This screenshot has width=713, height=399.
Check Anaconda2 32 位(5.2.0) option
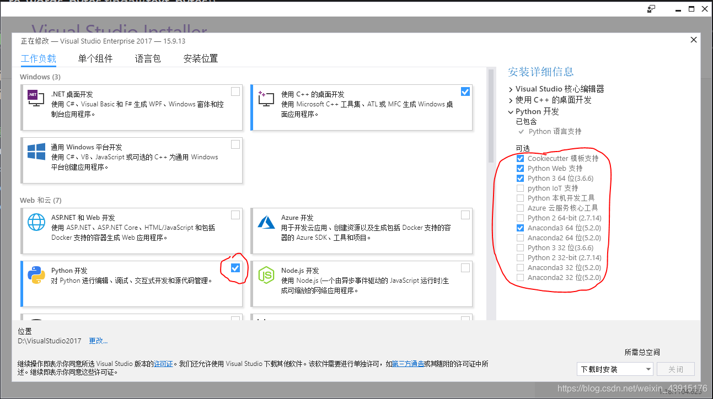(x=520, y=278)
